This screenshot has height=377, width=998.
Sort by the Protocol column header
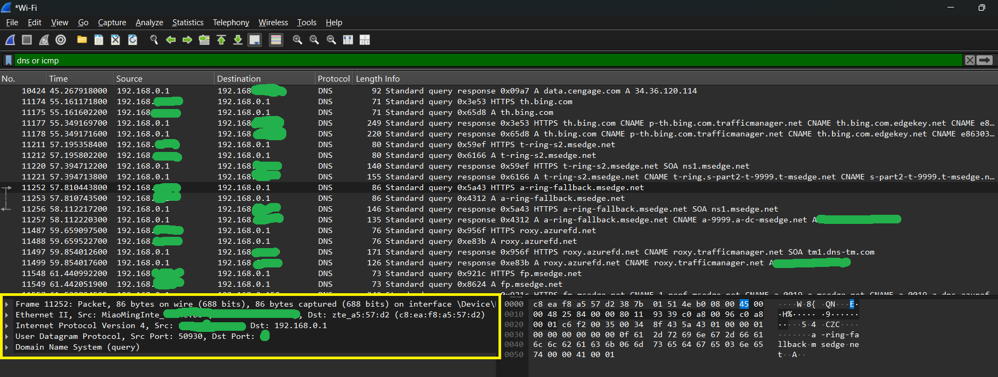tap(334, 78)
